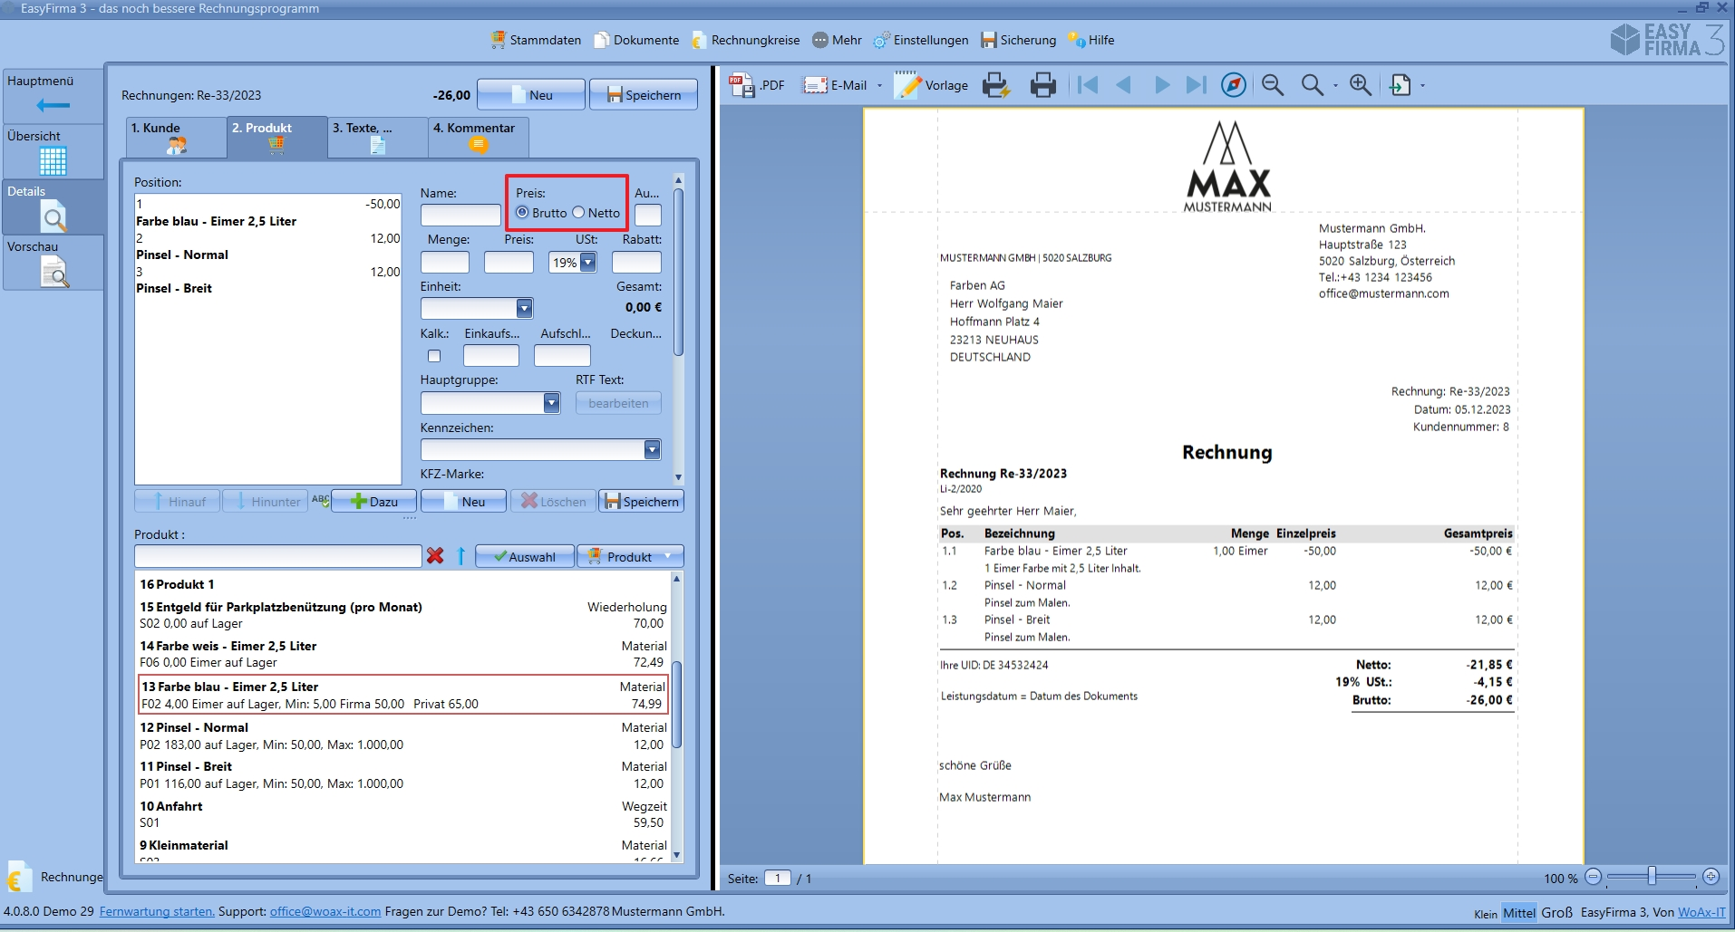
Task: Click the zoom out magnifier icon
Action: [1273, 85]
